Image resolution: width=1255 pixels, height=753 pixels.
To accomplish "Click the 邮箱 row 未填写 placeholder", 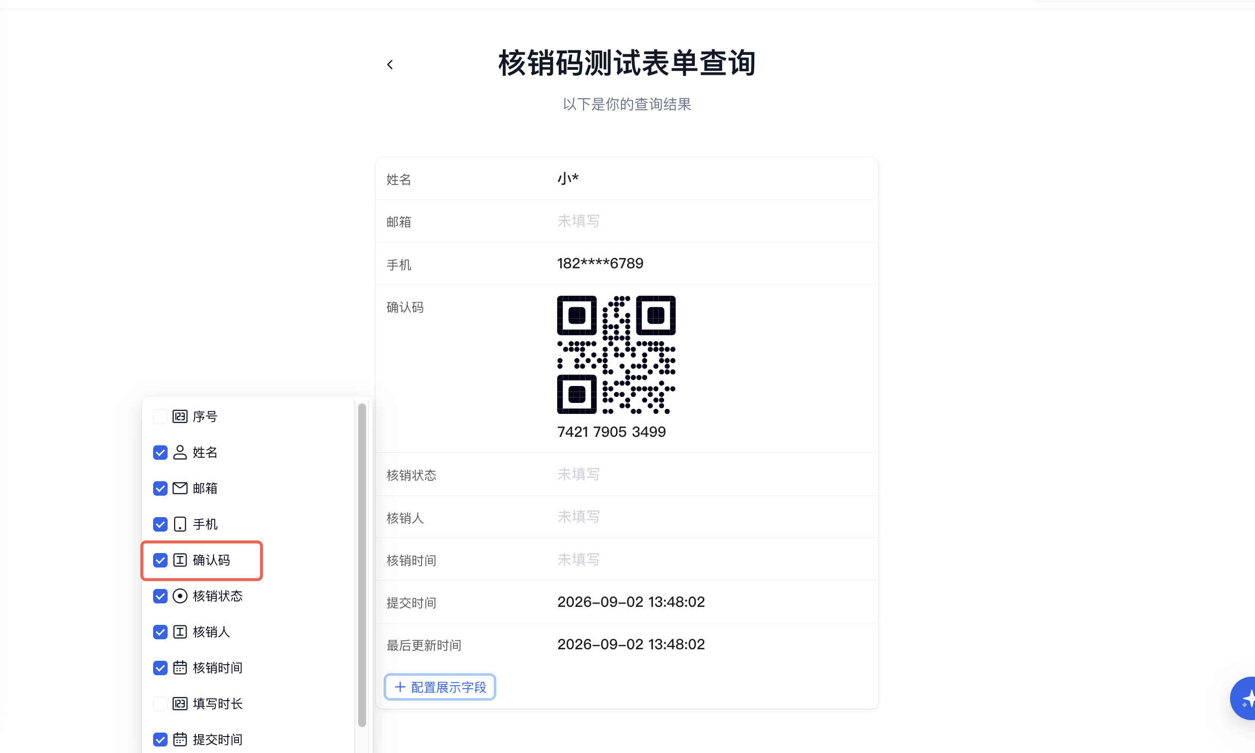I will point(579,221).
